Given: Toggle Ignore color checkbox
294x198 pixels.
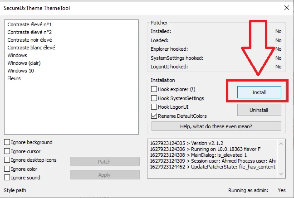Looking at the screenshot, I should pyautogui.click(x=7, y=169).
